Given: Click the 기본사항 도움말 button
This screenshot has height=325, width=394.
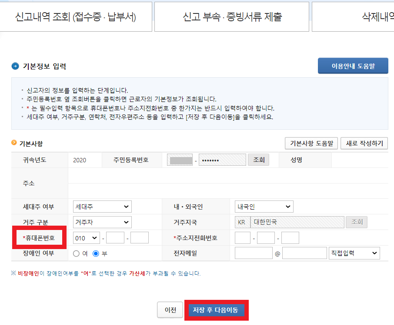Looking at the screenshot, I should (311, 143).
